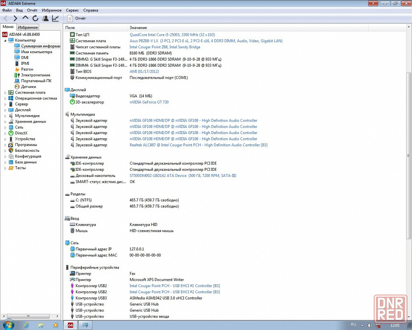Viewport: 412px width, 330px height.
Task: Open the AMI (01/17/2012) BIOS link
Action: (144, 71)
